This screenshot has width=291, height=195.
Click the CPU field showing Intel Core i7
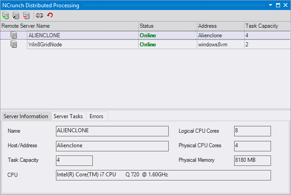(x=162, y=175)
